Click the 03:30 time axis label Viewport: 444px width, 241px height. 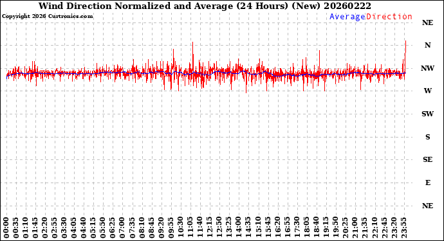pyautogui.click(x=64, y=228)
